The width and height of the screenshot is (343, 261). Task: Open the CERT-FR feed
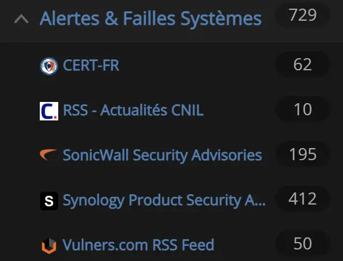[x=91, y=65]
